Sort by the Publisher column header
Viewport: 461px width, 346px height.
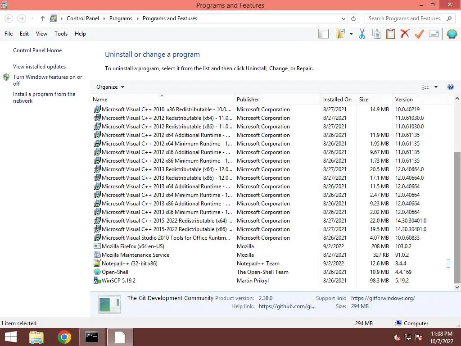click(x=277, y=100)
